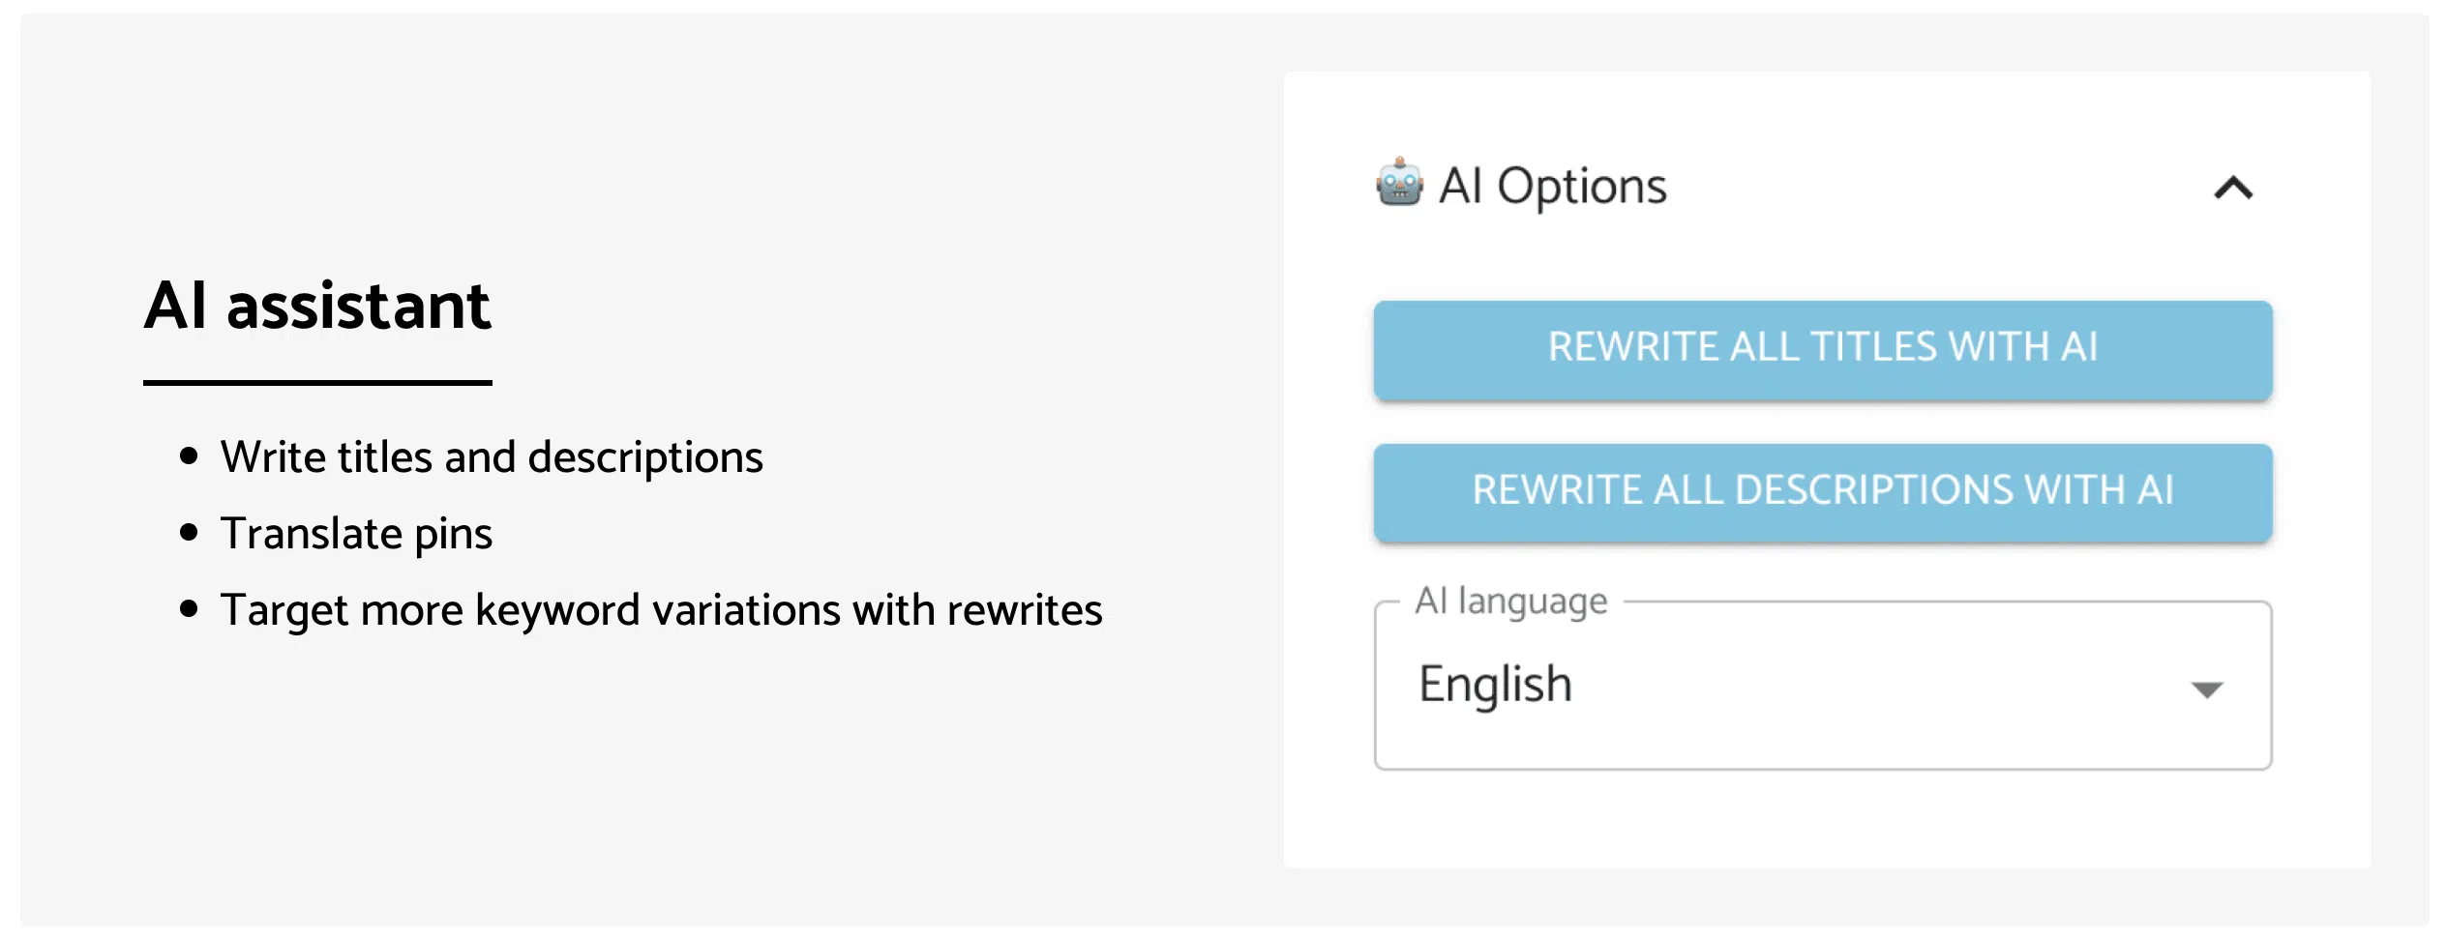Click the robot emoji icon
This screenshot has height=940, width=2448.
pos(1399,183)
